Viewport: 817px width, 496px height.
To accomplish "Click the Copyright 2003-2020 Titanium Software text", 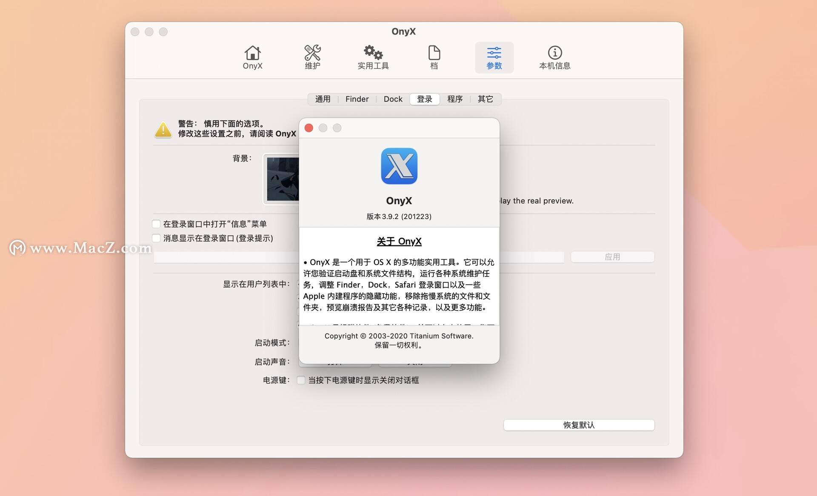I will point(399,336).
